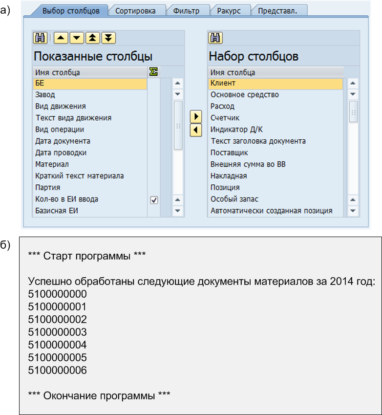Click the top up-arrow of the Показанные столбцы scrollbar
The width and height of the screenshot is (382, 415).
tap(178, 83)
